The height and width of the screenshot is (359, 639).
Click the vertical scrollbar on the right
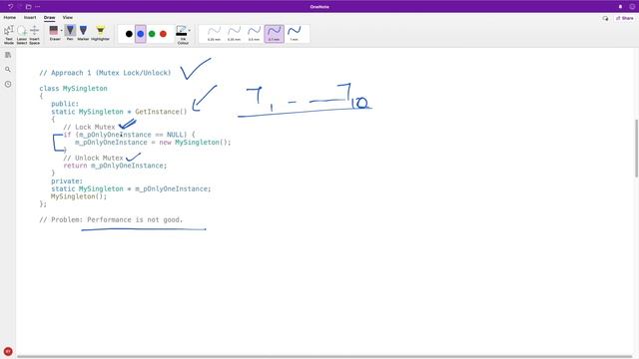point(636,149)
